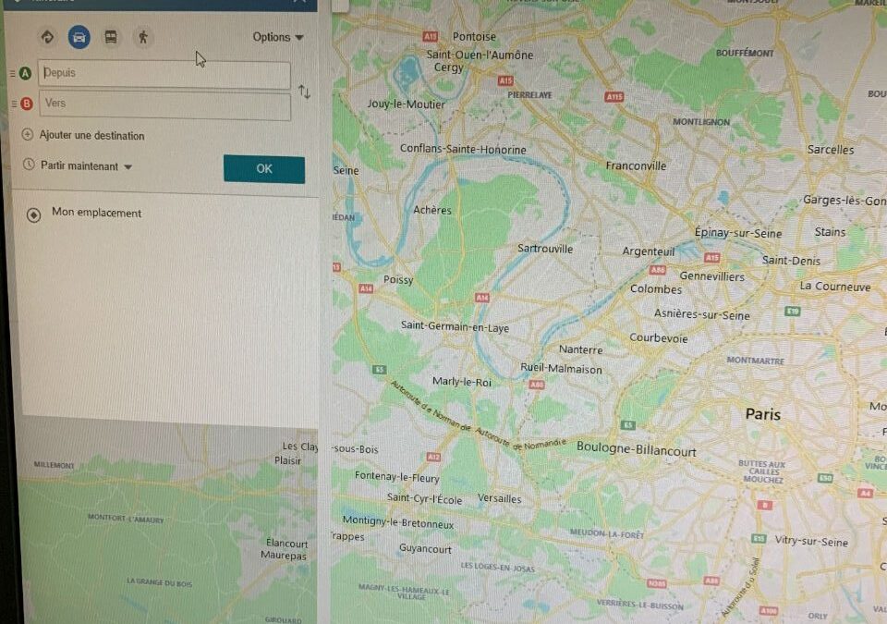Click the Pontoise map label
This screenshot has width=887, height=624.
[474, 36]
